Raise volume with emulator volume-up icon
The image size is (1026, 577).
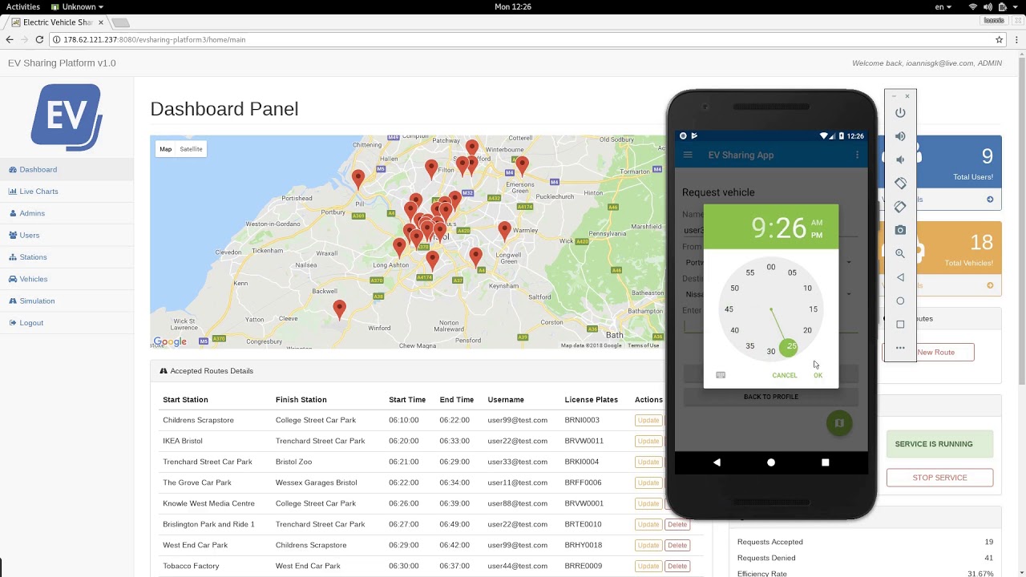click(x=900, y=136)
